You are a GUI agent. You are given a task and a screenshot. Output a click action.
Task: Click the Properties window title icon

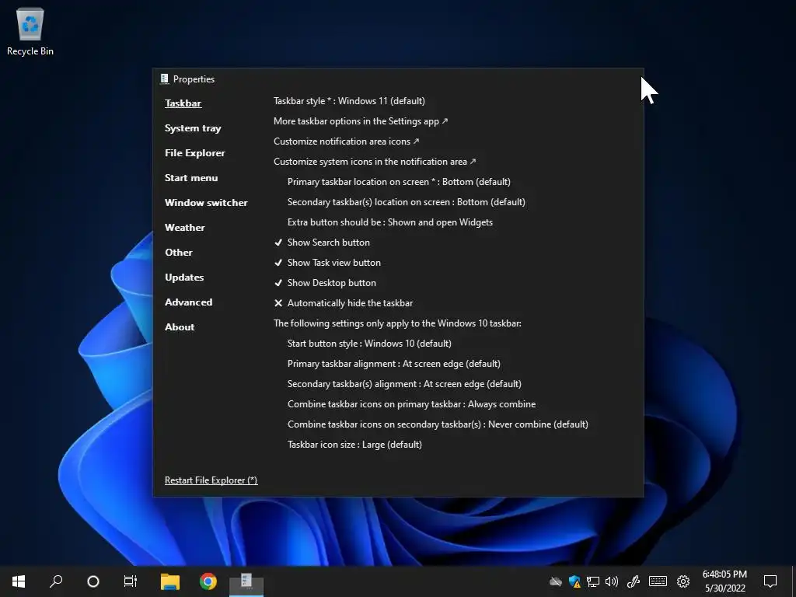click(165, 79)
